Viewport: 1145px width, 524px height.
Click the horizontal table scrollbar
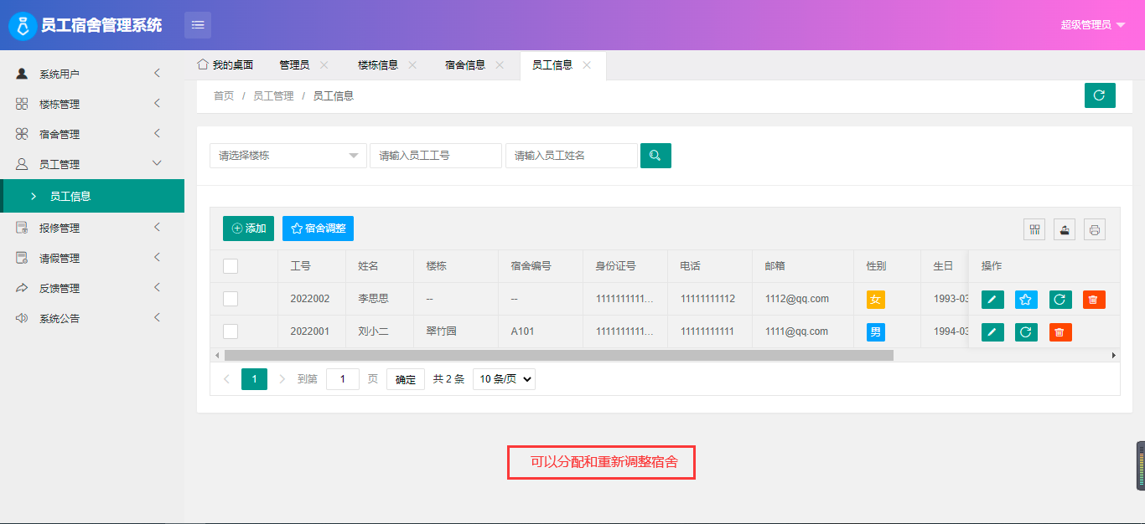point(558,355)
